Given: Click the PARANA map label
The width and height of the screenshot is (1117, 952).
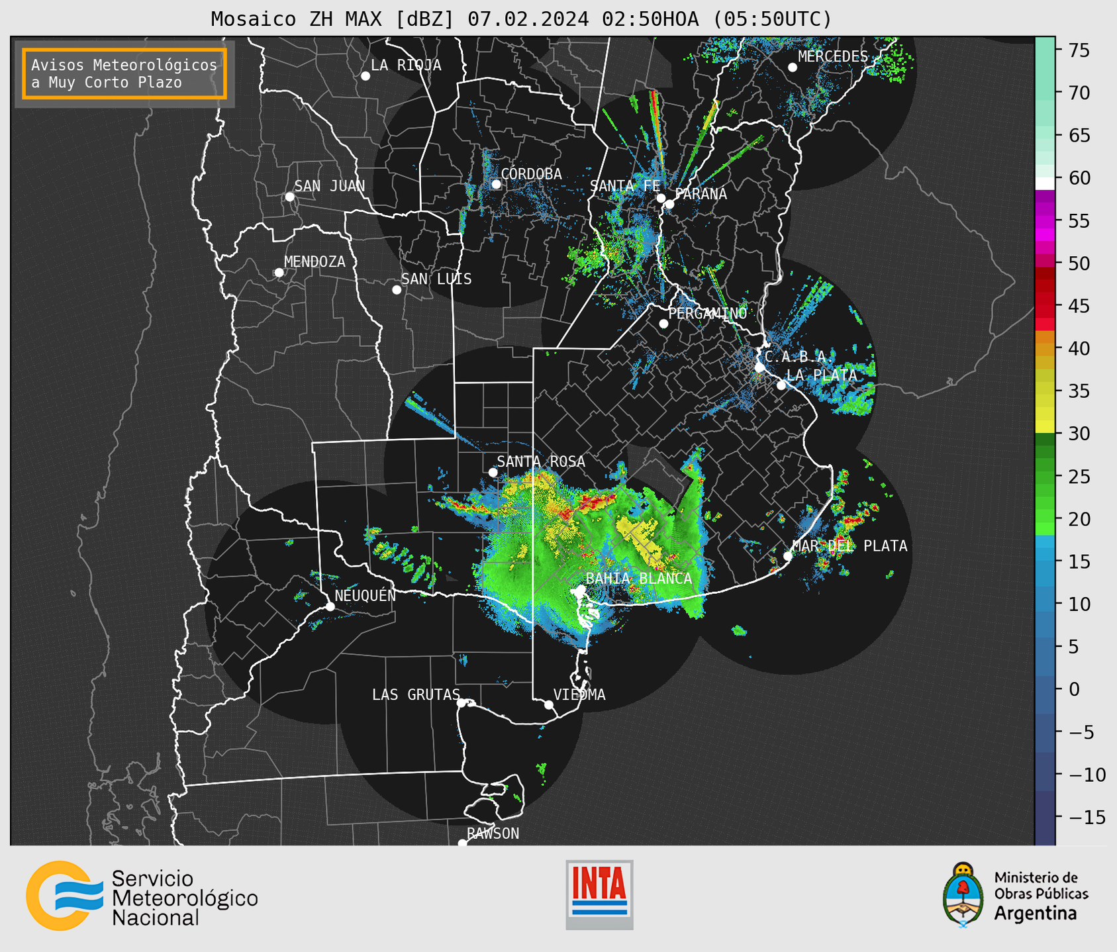Looking at the screenshot, I should (x=701, y=194).
